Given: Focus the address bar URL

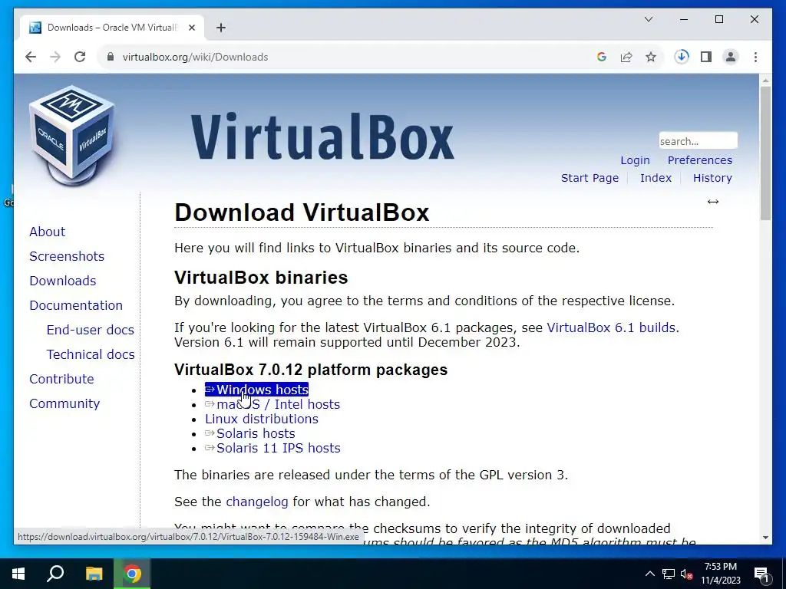Looking at the screenshot, I should pyautogui.click(x=195, y=57).
